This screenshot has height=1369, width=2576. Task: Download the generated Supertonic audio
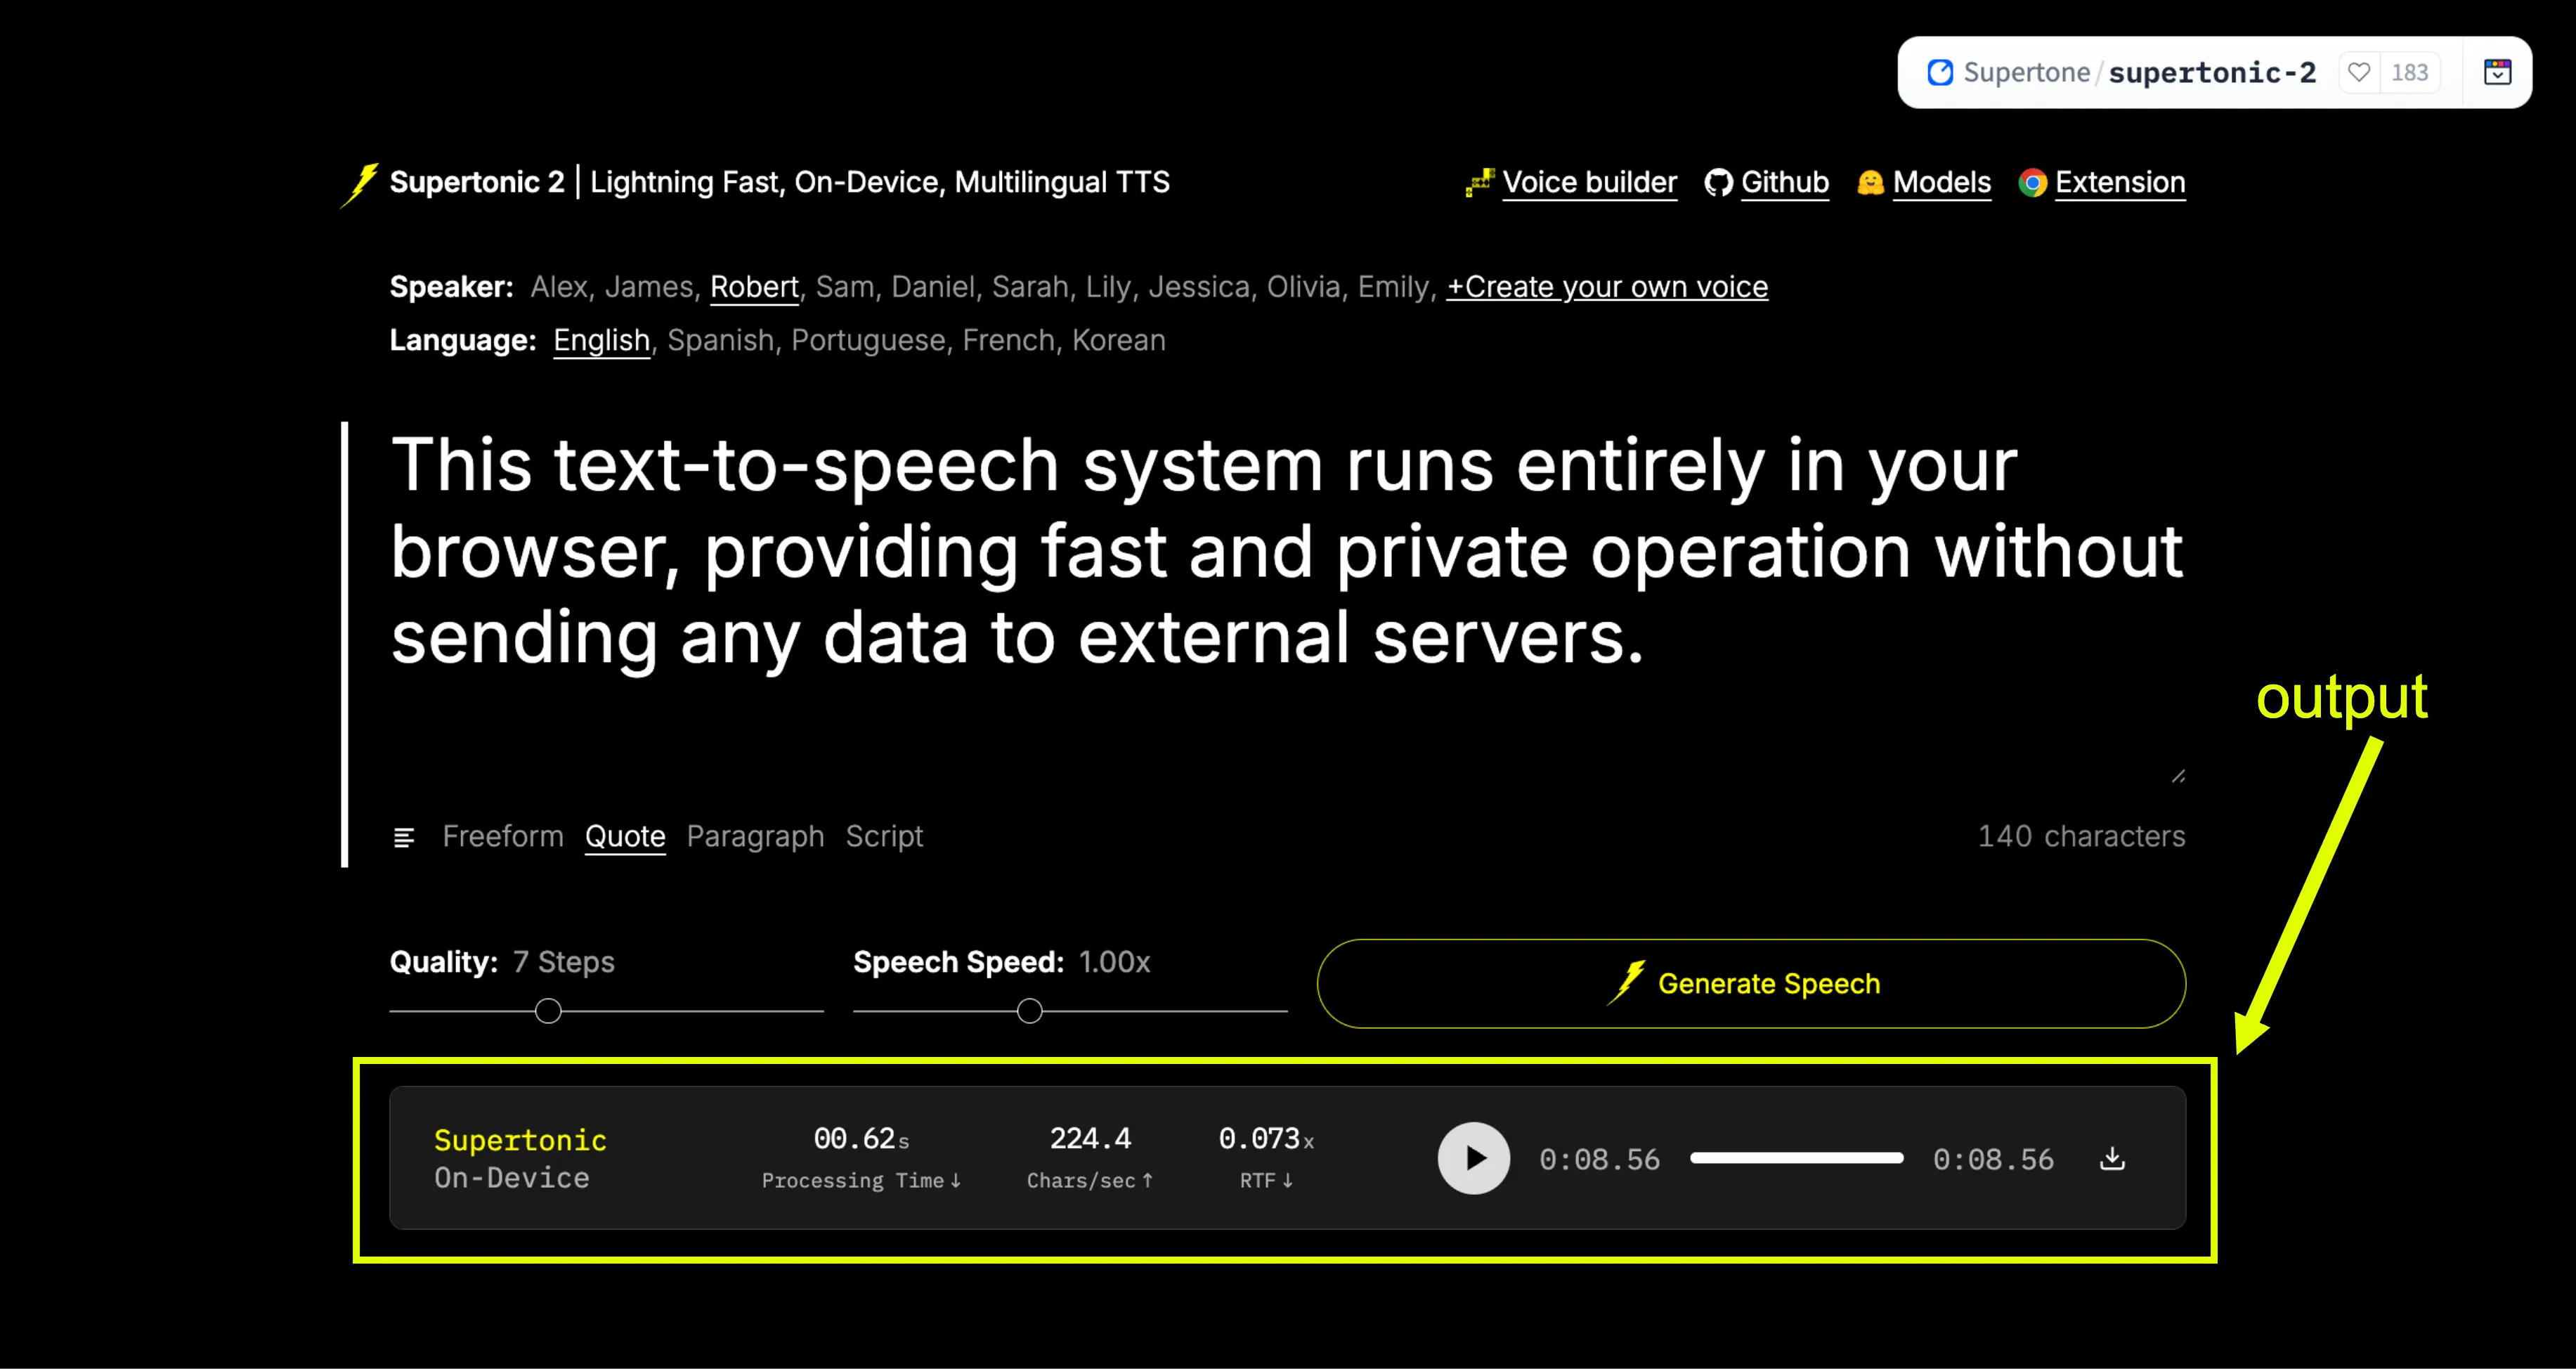[2113, 1158]
